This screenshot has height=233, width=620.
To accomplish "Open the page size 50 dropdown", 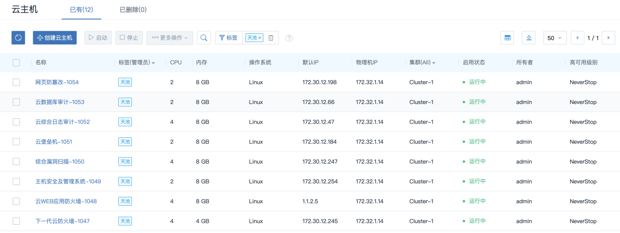I will pyautogui.click(x=554, y=38).
